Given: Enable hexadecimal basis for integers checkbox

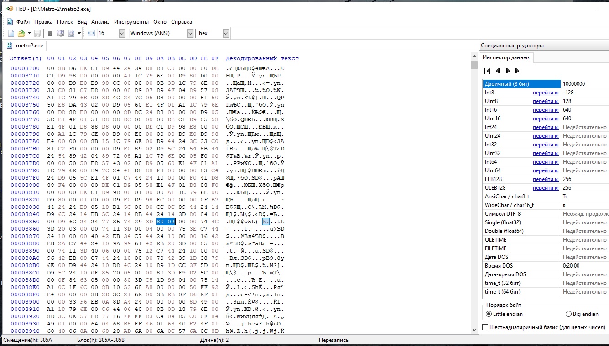Looking at the screenshot, I should tap(485, 327).
